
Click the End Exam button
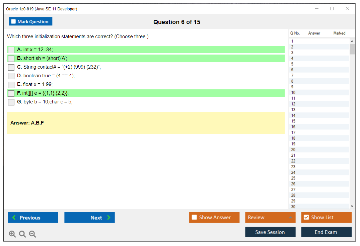[326, 232]
